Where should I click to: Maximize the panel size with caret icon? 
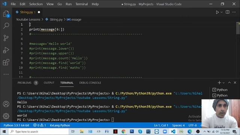(x=229, y=82)
